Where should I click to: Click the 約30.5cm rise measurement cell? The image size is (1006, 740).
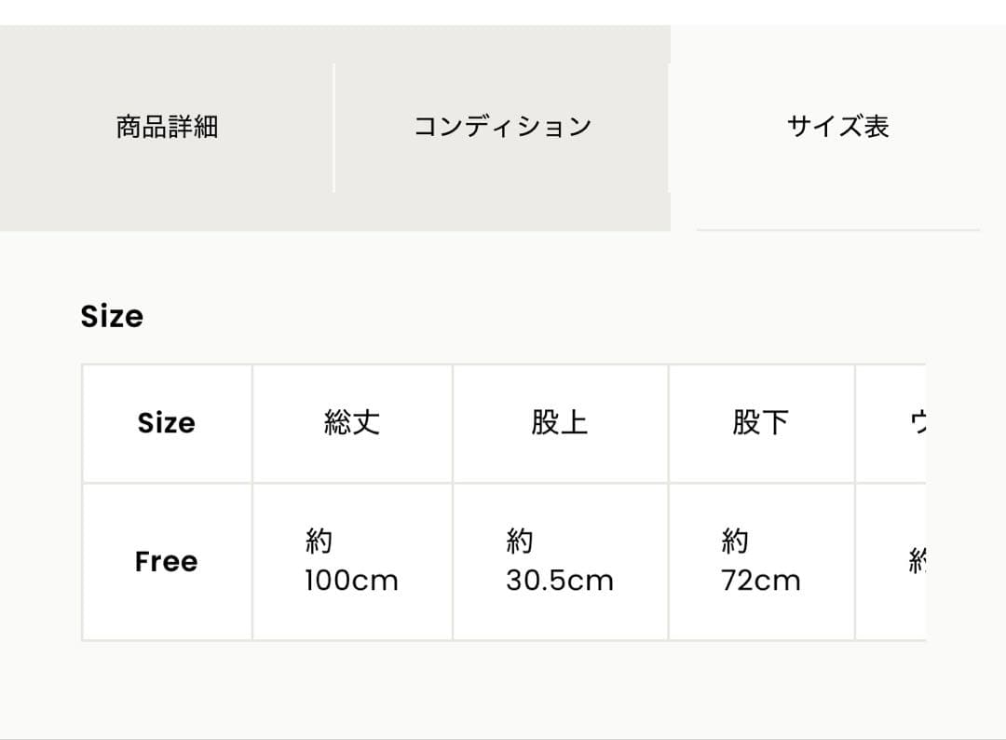[561, 560]
